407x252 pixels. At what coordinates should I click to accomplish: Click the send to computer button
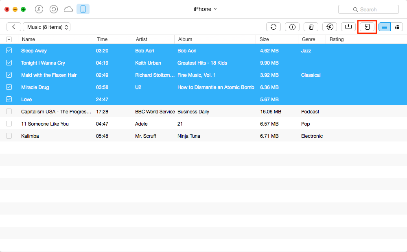click(348, 27)
